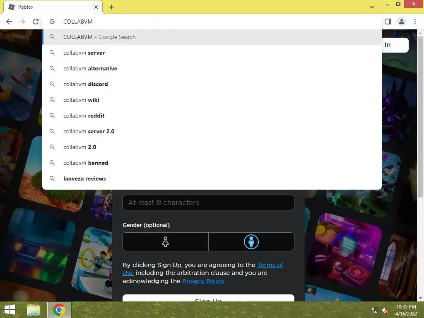Viewport: 424px width, 318px height.
Task: Select suggestion collabvm banned
Action: (212, 163)
